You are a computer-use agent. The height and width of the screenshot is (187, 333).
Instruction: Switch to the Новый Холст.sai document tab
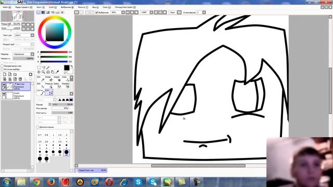[91, 170]
